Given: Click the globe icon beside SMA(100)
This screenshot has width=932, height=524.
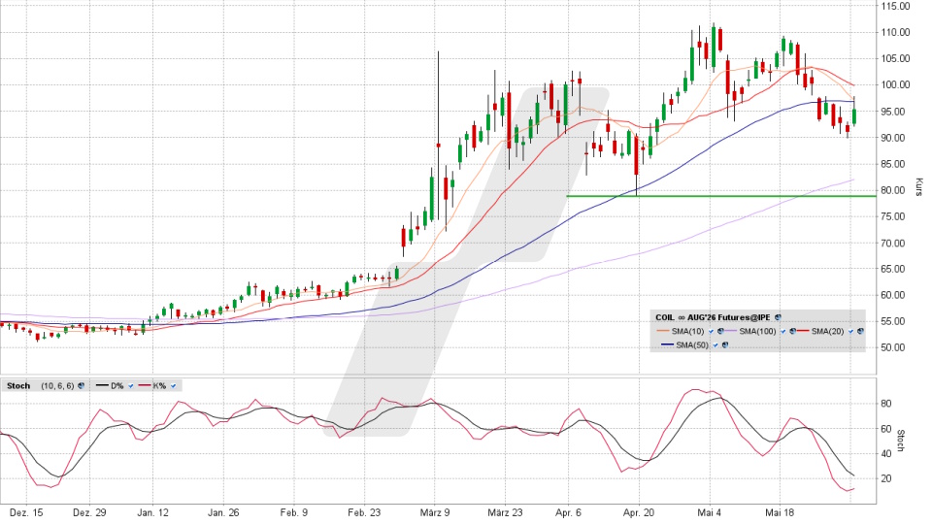Looking at the screenshot, I should pos(792,331).
